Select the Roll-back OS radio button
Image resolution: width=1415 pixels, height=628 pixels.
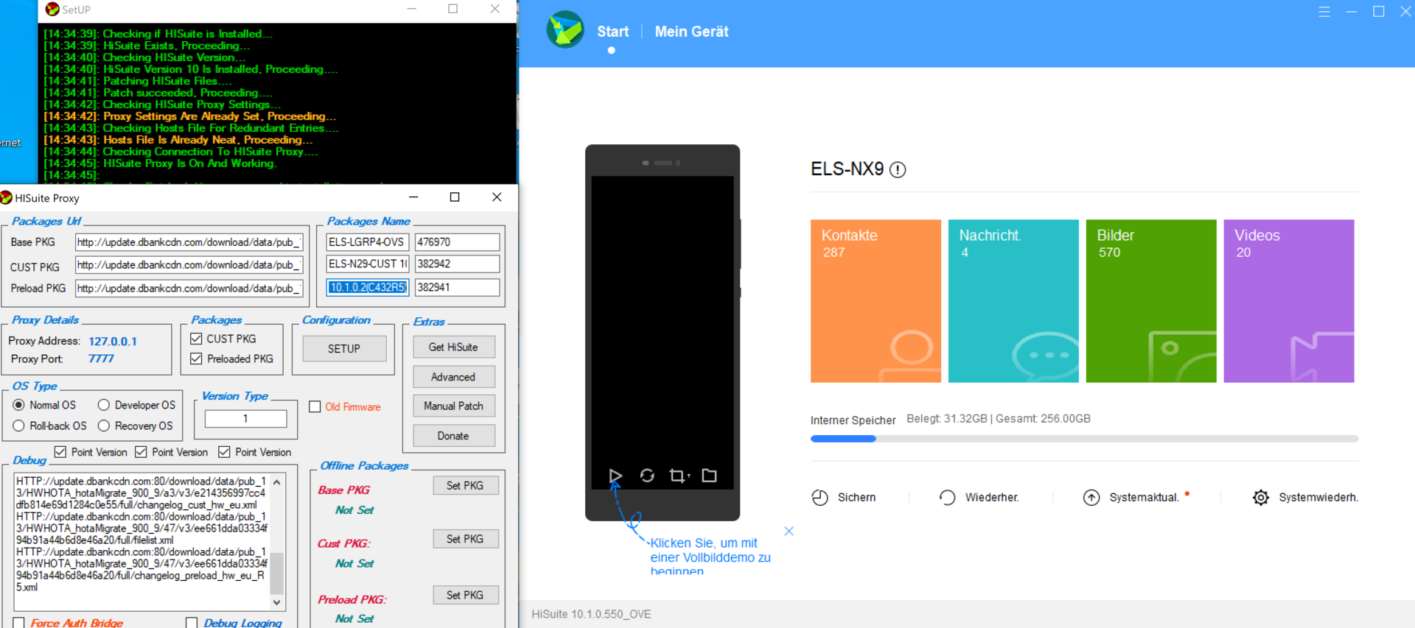click(x=19, y=426)
